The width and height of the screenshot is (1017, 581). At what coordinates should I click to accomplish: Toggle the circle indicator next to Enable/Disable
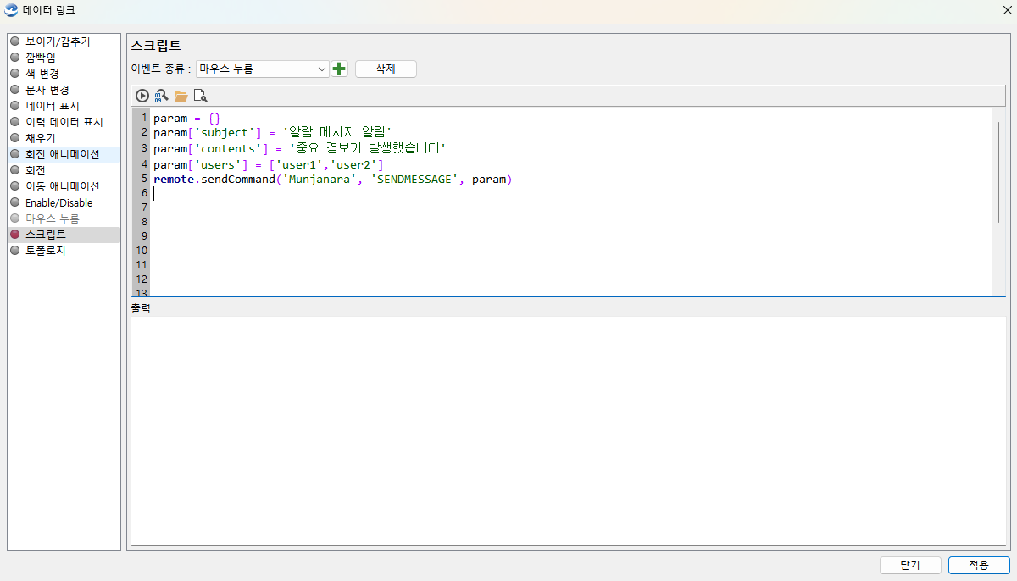(14, 202)
